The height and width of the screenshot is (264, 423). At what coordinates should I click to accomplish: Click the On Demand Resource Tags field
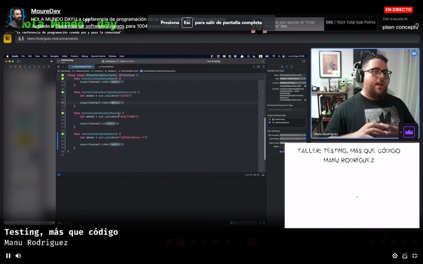coord(286,109)
